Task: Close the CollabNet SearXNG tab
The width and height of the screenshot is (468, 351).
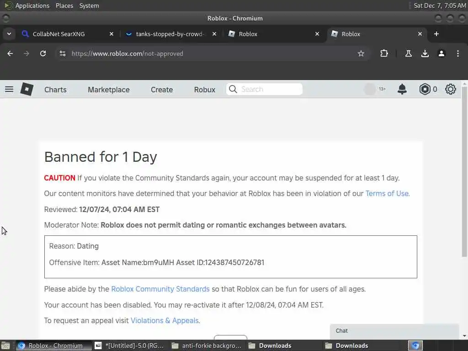Action: pyautogui.click(x=112, y=34)
